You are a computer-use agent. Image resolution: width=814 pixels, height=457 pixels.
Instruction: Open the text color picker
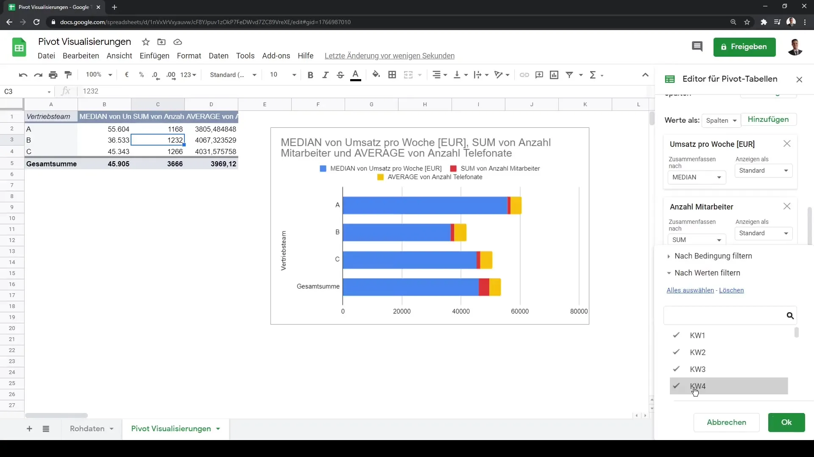(356, 75)
